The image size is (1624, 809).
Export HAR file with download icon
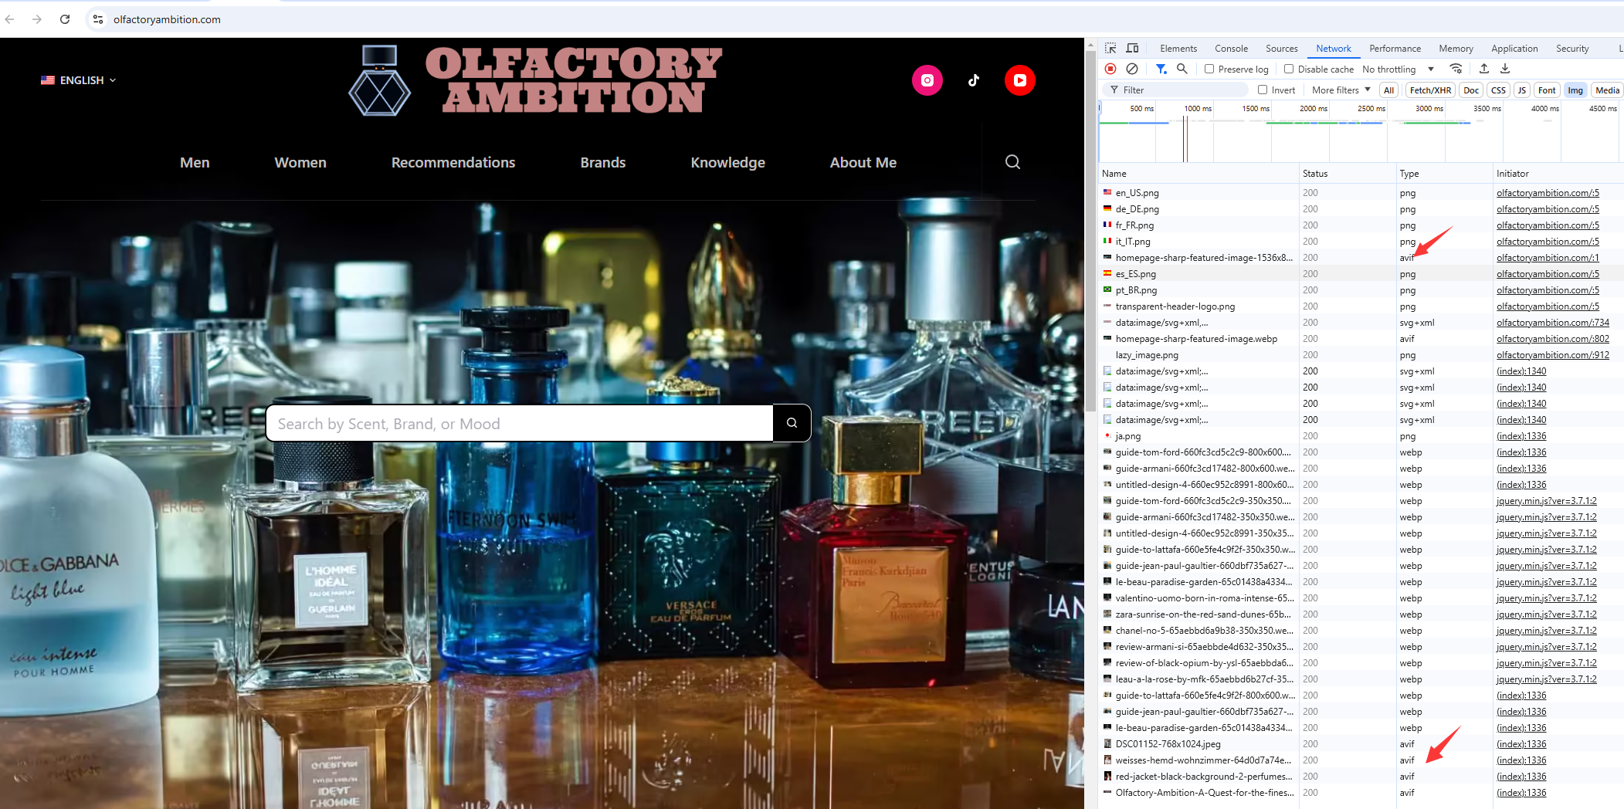1505,69
